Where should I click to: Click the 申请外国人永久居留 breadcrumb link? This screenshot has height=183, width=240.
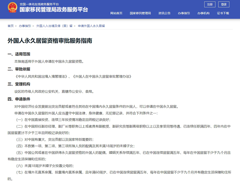(91, 26)
